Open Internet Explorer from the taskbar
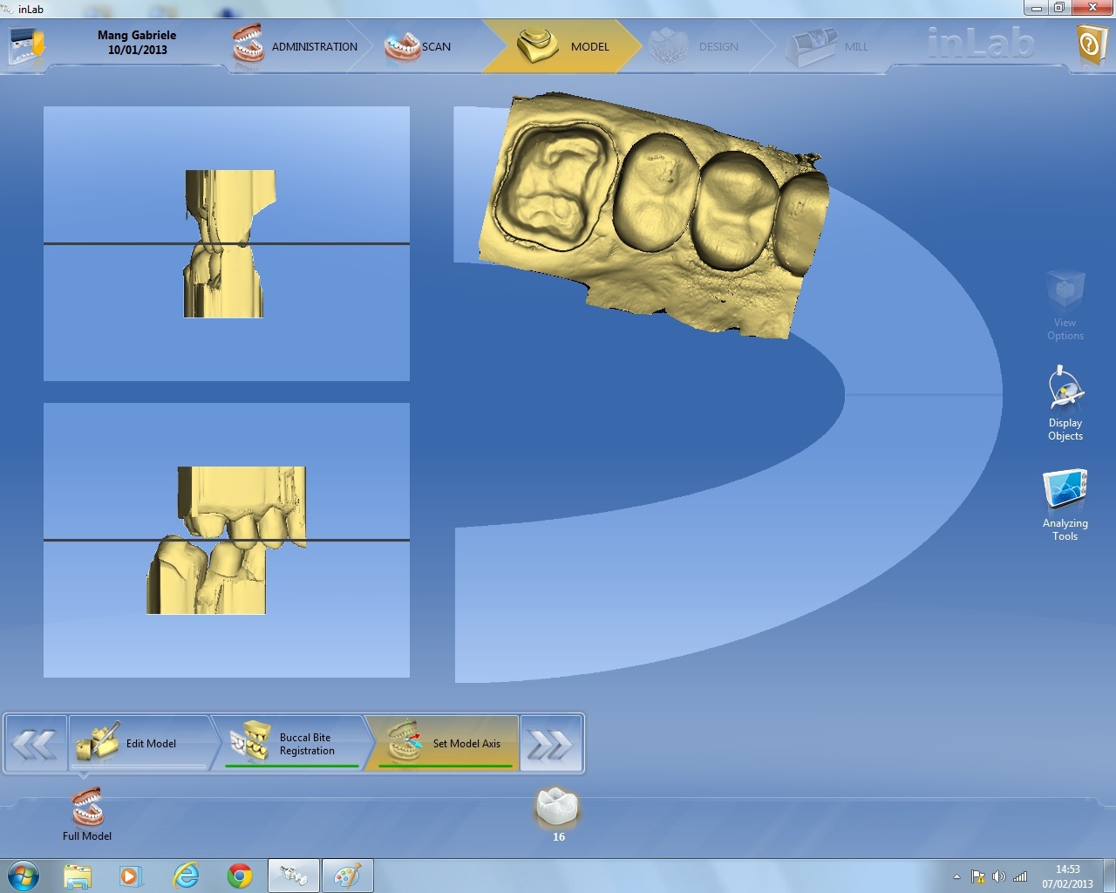 (x=186, y=875)
